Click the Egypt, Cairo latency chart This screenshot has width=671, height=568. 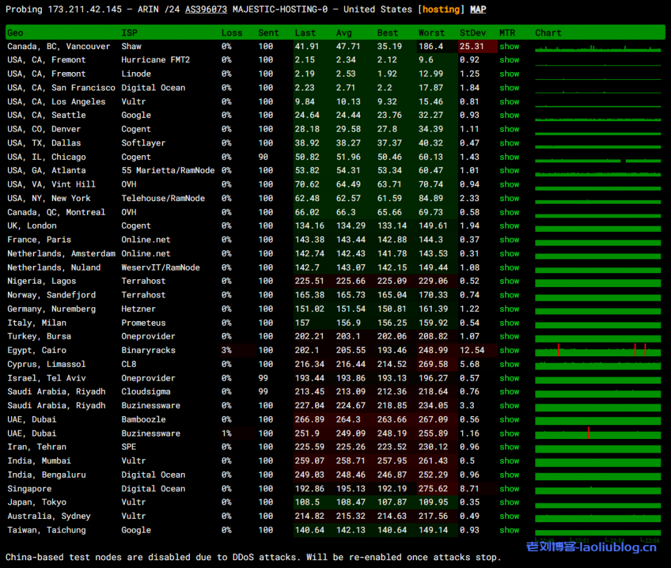click(598, 350)
